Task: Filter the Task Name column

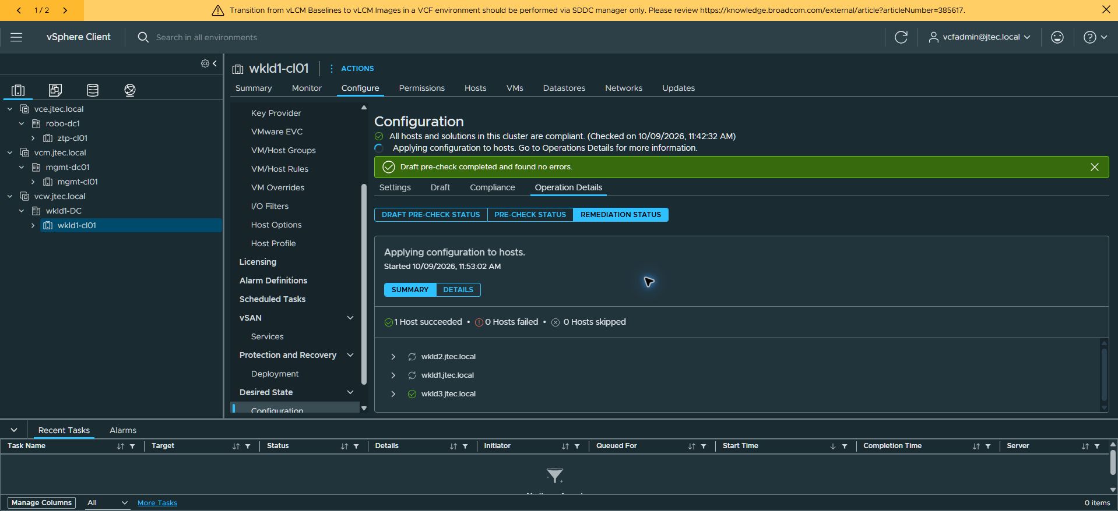Action: click(x=132, y=446)
